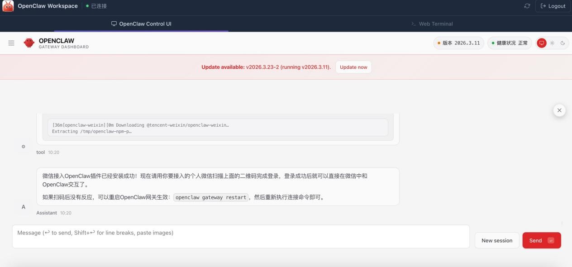Click the Update now button
The image size is (572, 267).
pos(353,67)
